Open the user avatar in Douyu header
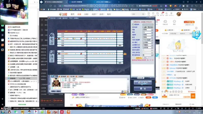 (179, 14)
